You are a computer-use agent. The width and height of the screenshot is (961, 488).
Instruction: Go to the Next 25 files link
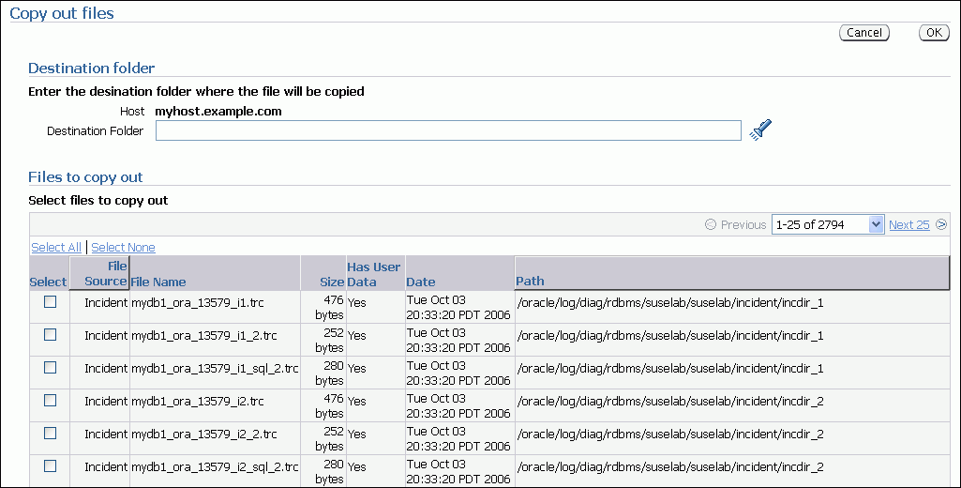908,224
